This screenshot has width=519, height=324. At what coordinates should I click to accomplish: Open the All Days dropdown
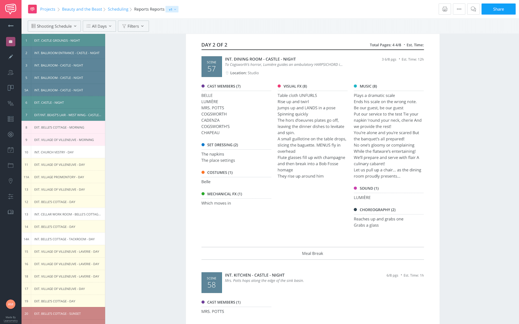click(99, 26)
